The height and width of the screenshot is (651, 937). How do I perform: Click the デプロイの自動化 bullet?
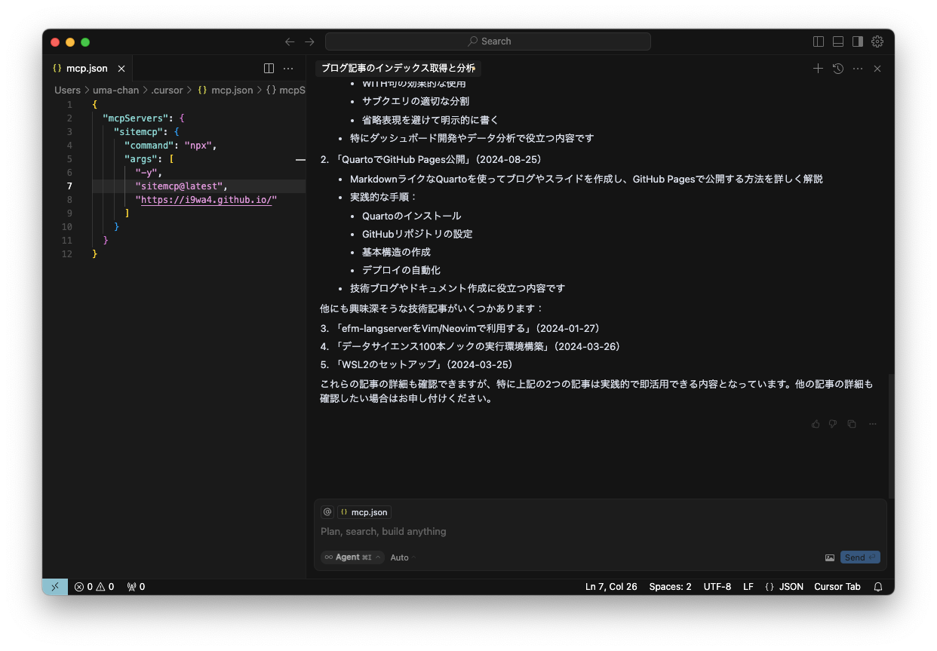[401, 270]
